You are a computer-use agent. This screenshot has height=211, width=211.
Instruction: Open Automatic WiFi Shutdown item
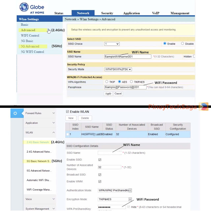[x=39, y=180]
